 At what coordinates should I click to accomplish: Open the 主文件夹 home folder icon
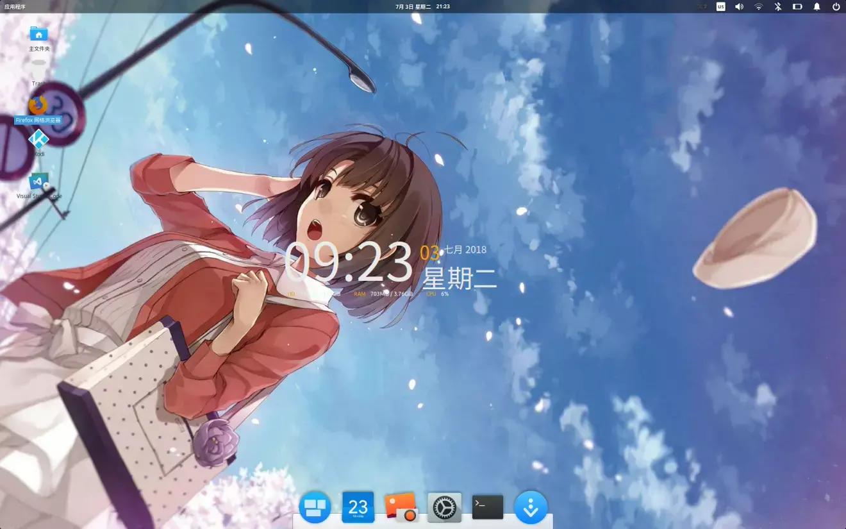38,35
